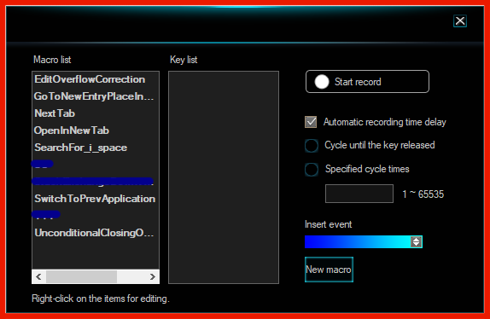
Task: Click the Insert event dropdown arrow
Action: pyautogui.click(x=417, y=242)
